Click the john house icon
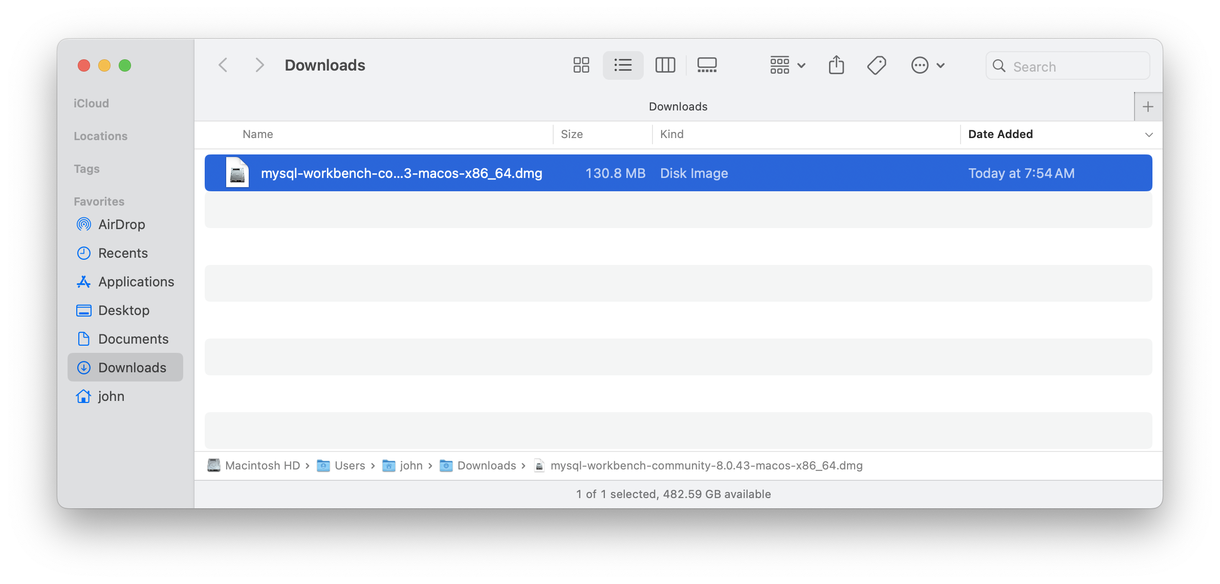Image resolution: width=1220 pixels, height=584 pixels. pos(84,396)
